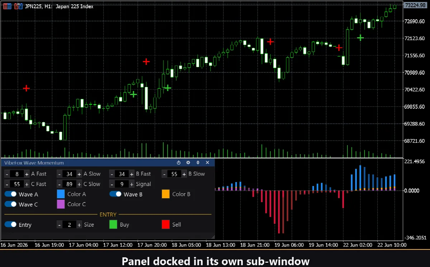Increase the B Fast value

[x=132, y=174]
